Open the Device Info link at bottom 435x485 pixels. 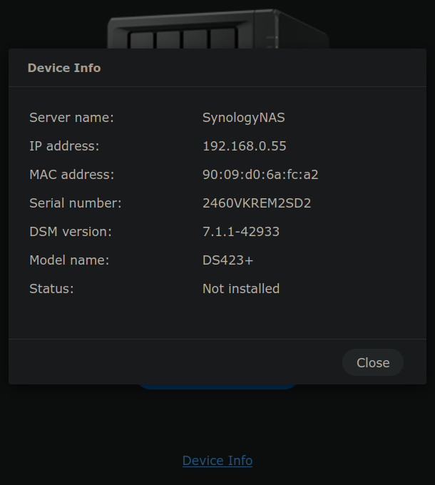click(217, 460)
